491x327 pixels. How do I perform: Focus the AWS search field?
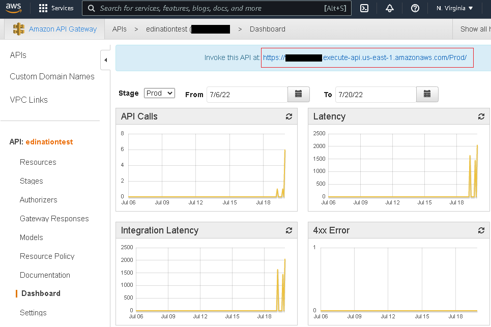(216, 8)
